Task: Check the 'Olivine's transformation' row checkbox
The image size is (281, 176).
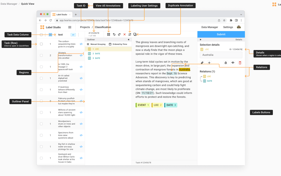Action: (x=41, y=55)
